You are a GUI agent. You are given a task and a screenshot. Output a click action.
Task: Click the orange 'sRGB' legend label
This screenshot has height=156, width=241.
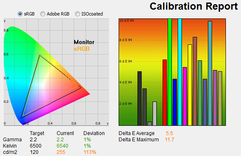click(82, 49)
